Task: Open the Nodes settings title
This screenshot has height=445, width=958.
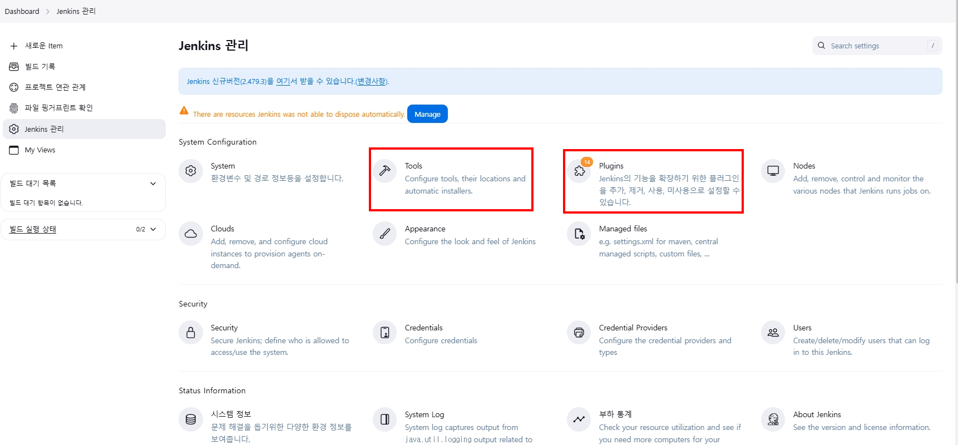Action: pos(804,166)
